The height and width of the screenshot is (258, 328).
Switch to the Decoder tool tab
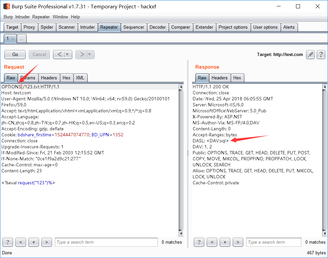(158, 27)
